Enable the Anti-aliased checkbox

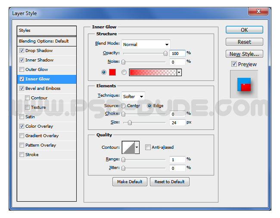point(148,147)
